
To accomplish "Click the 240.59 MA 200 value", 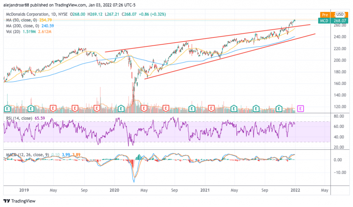I will [x=48, y=26].
